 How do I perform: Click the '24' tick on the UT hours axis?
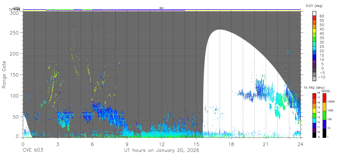click(x=301, y=144)
